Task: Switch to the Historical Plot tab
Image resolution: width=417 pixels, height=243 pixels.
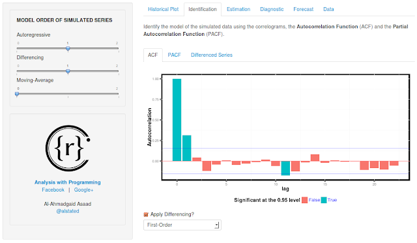Action: pyautogui.click(x=164, y=9)
